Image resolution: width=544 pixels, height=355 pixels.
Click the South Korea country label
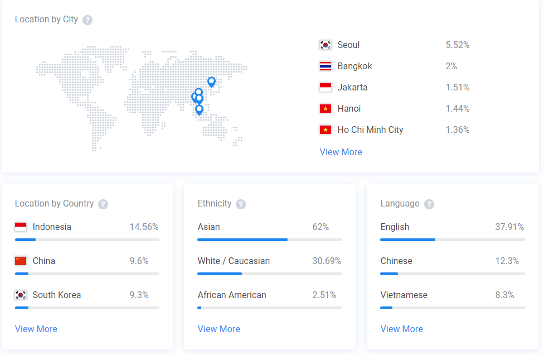(56, 295)
